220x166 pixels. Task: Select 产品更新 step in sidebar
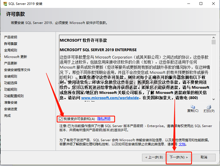pos(11,63)
